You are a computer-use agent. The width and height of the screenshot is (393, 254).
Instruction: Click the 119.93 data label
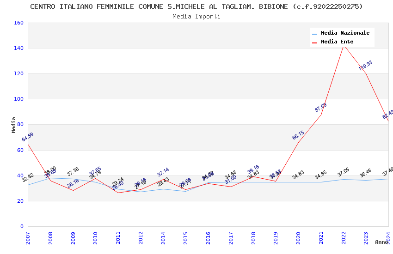click(x=365, y=65)
